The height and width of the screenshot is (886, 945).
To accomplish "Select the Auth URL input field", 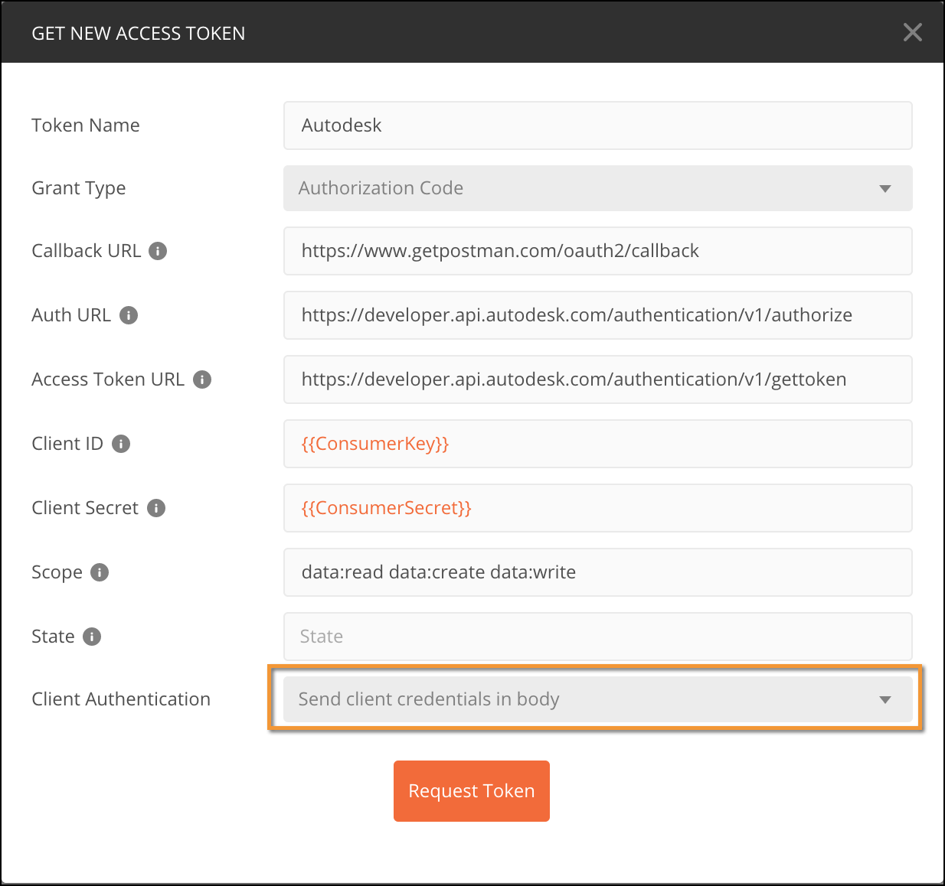I will 597,315.
